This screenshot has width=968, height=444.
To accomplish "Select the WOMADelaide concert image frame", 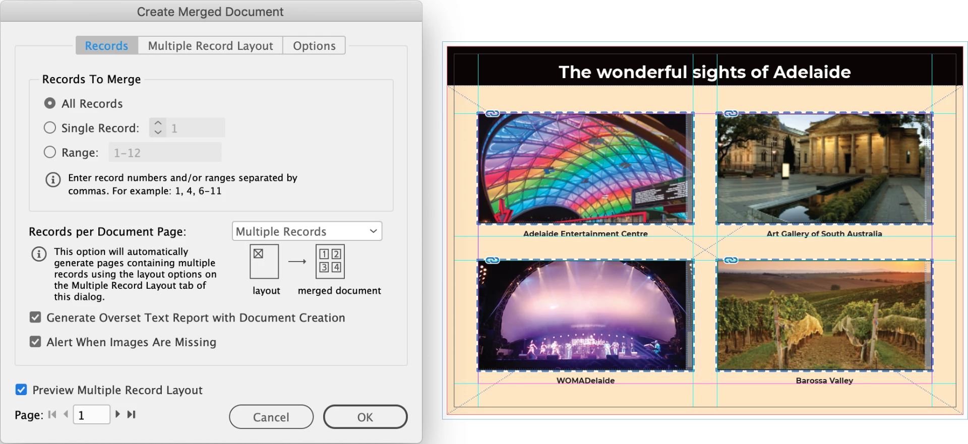I will pyautogui.click(x=585, y=315).
